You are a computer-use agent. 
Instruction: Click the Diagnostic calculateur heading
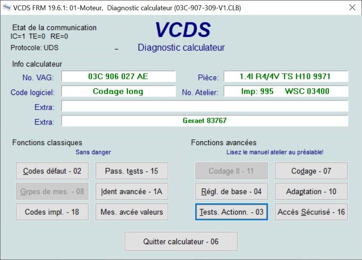(x=181, y=48)
